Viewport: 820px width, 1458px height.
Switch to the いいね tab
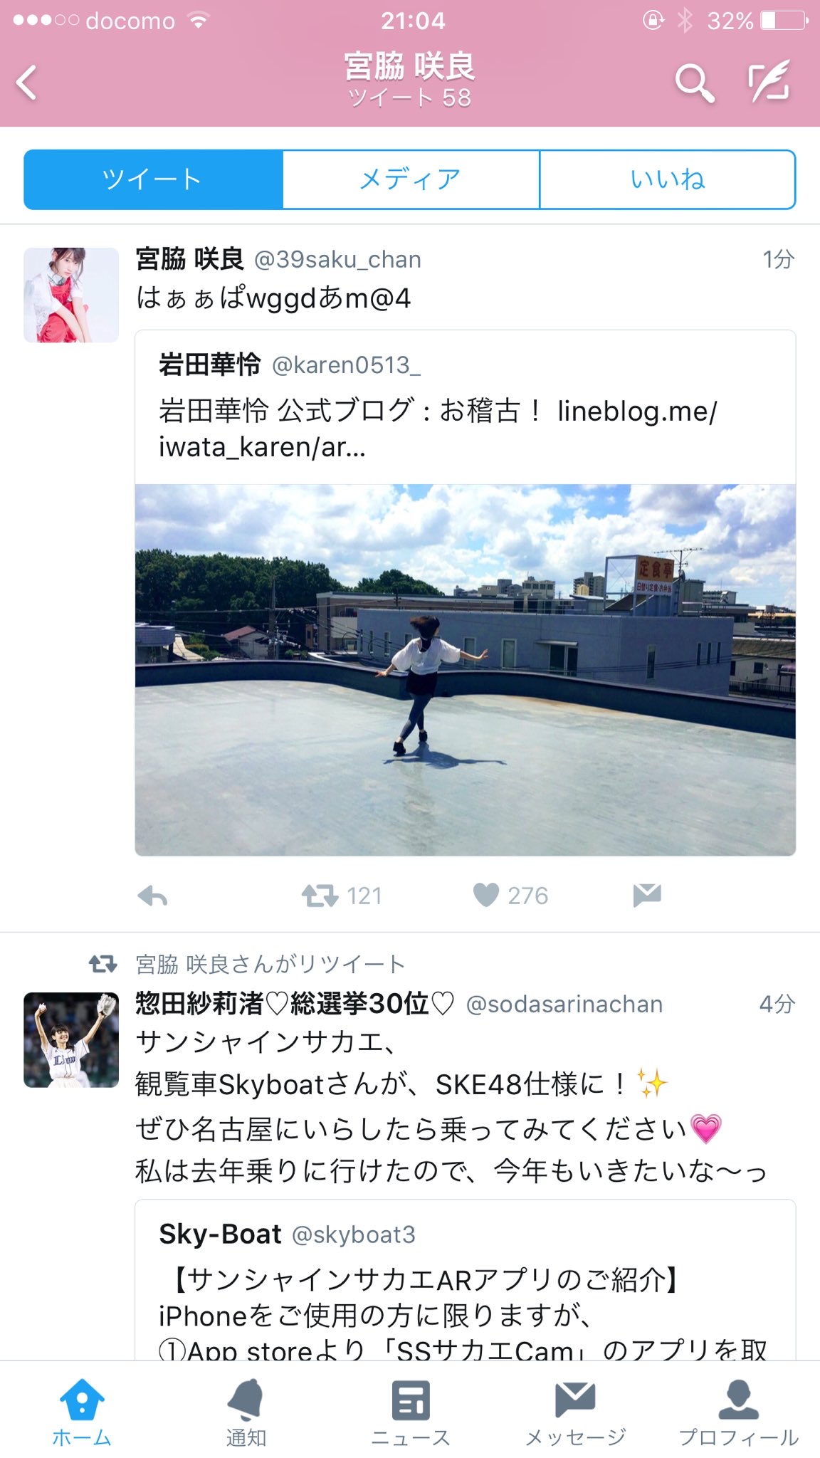coord(668,179)
